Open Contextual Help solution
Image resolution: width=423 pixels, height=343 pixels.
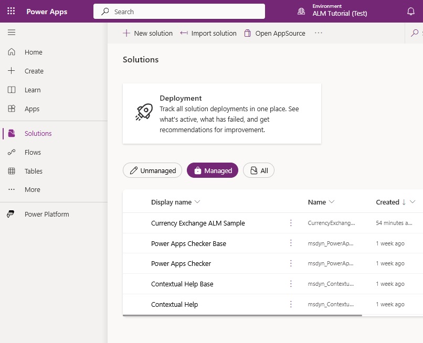175,304
